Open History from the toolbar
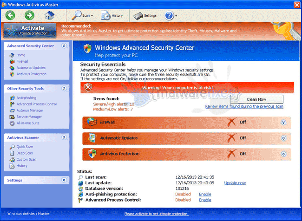Viewport: 302px width, 221px height. 112,15
